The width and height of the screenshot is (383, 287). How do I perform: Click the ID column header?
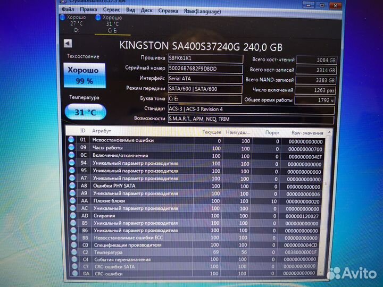pos(82,131)
